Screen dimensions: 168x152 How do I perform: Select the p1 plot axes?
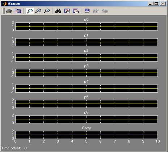(x=87, y=42)
